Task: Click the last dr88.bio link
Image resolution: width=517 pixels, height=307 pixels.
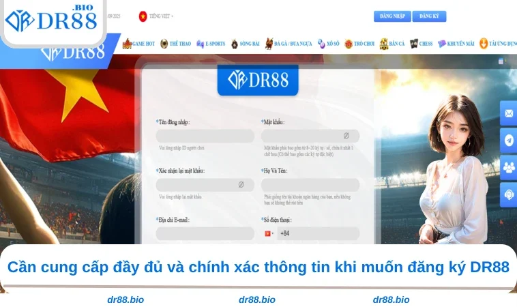Action: tap(391, 299)
